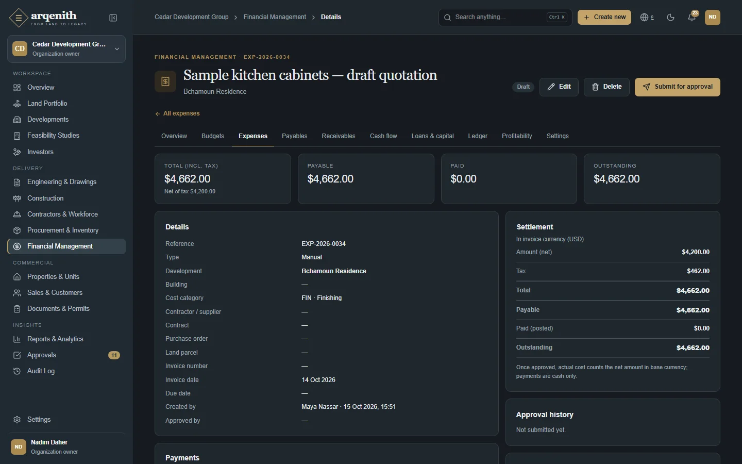Open Procurement & Inventory
742x464 pixels.
coord(66,230)
